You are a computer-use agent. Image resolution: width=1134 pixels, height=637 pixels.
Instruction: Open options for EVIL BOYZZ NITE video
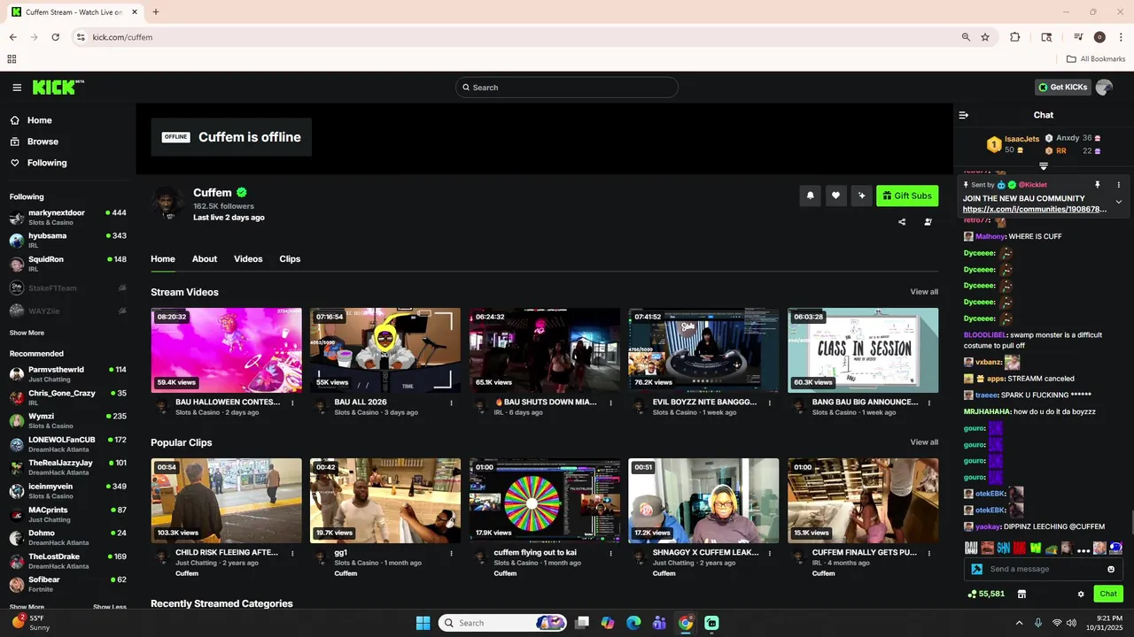click(x=770, y=403)
